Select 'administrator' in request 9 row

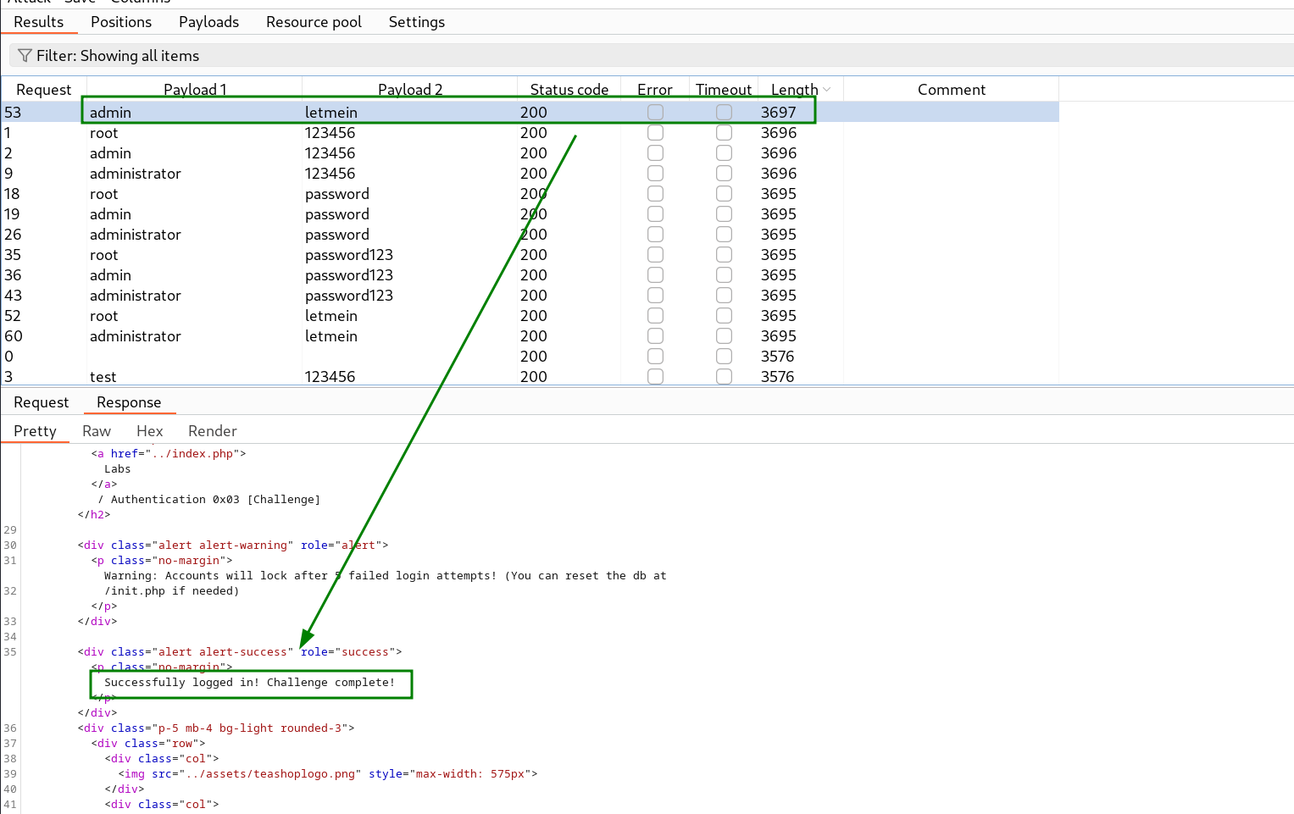click(x=136, y=174)
